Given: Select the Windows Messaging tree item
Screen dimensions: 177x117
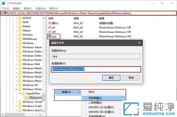Looking at the screenshot, I should click(x=32, y=81).
